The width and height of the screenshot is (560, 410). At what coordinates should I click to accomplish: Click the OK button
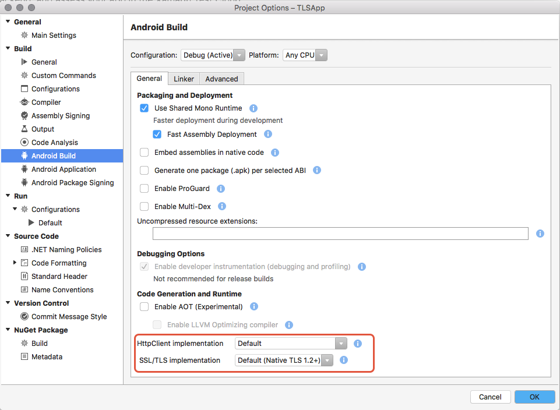pos(534,397)
